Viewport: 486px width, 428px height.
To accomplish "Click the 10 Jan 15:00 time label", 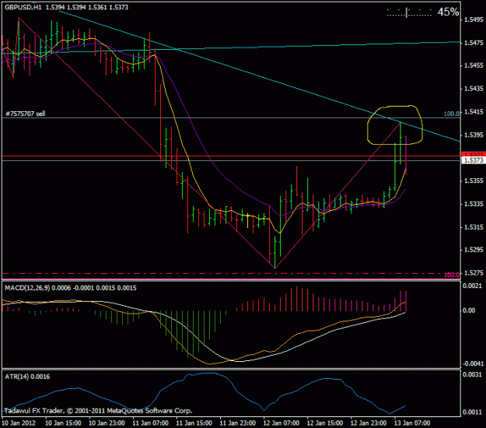I will (x=63, y=423).
